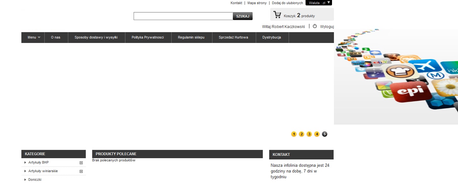
Task: Click the KONTAKT panel header
Action: pyautogui.click(x=301, y=155)
